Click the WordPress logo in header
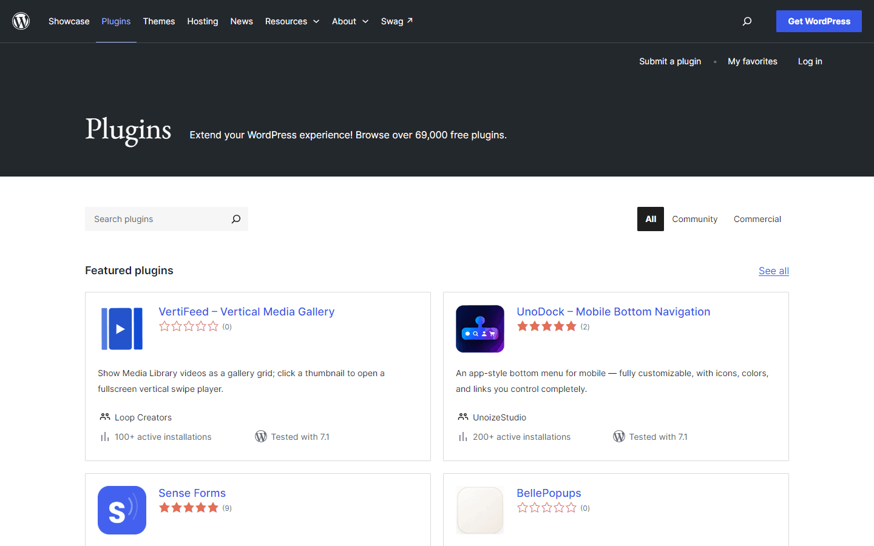Viewport: 874px width, 546px height. tap(21, 21)
